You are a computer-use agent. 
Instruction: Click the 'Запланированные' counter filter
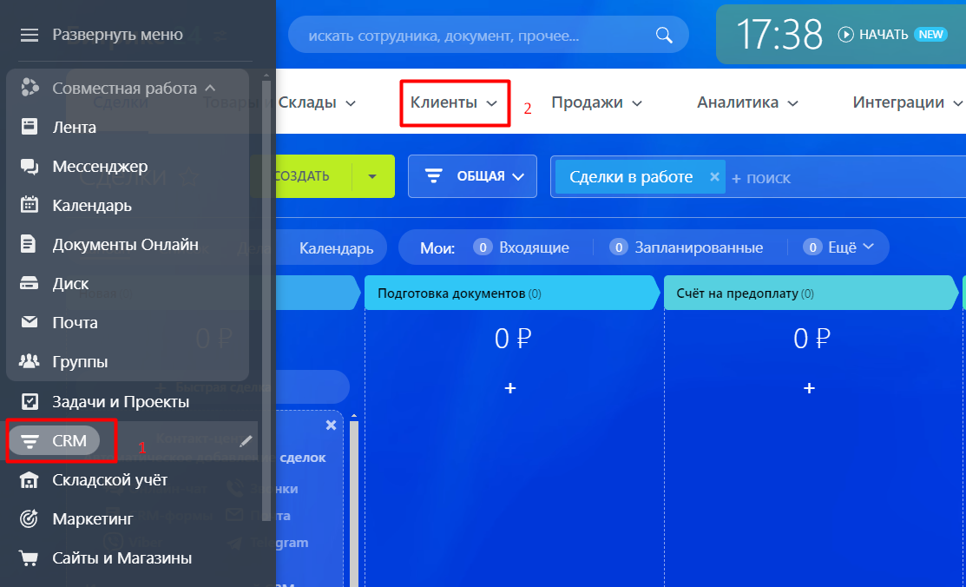pos(689,247)
